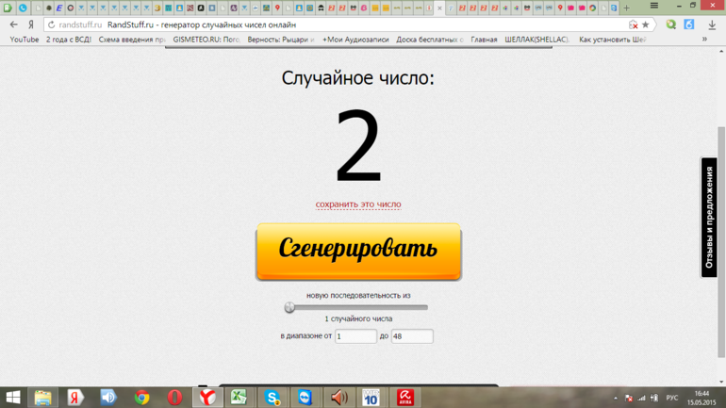Open Skype from the taskbar
The width and height of the screenshot is (726, 408).
coord(272,398)
